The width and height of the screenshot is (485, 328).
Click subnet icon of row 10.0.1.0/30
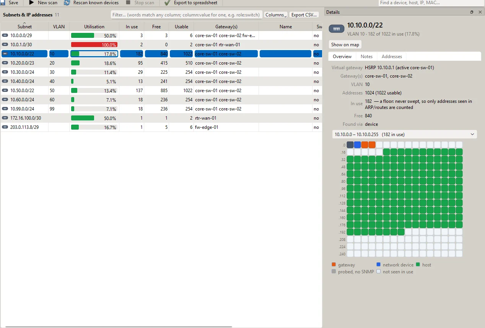[5, 45]
